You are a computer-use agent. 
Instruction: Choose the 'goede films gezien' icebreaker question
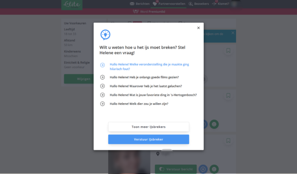pos(144,77)
